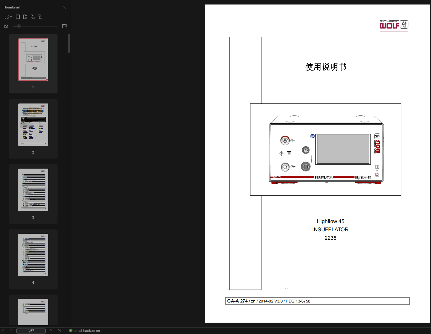This screenshot has width=431, height=334.
Task: Click the page settings document icon
Action: pos(25,17)
